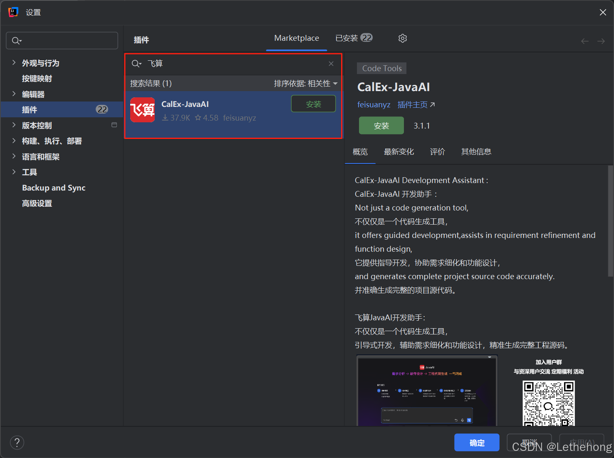This screenshot has height=458, width=614.
Task: Focus the settings search field
Action: point(62,41)
